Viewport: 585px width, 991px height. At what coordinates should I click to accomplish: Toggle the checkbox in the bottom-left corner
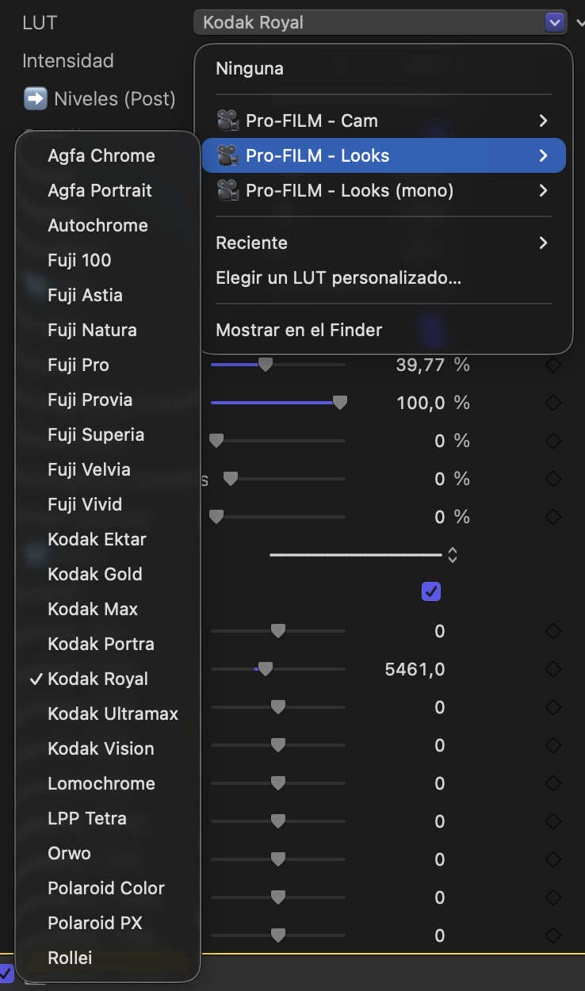click(x=5, y=974)
